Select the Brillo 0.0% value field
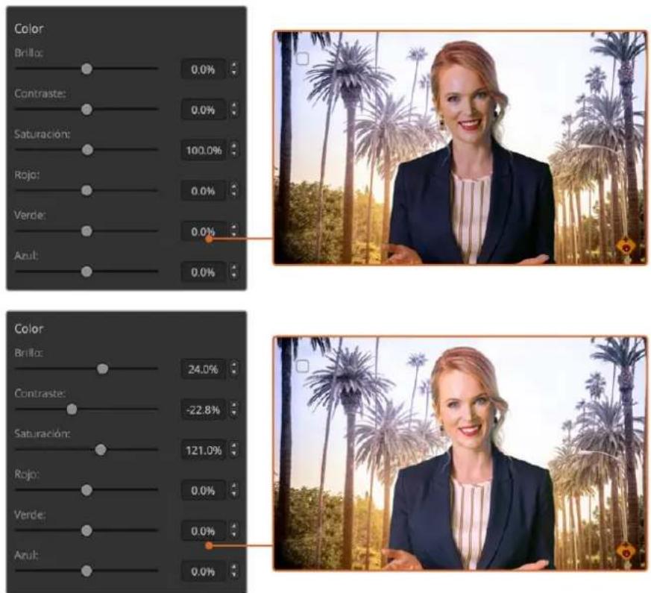 204,69
